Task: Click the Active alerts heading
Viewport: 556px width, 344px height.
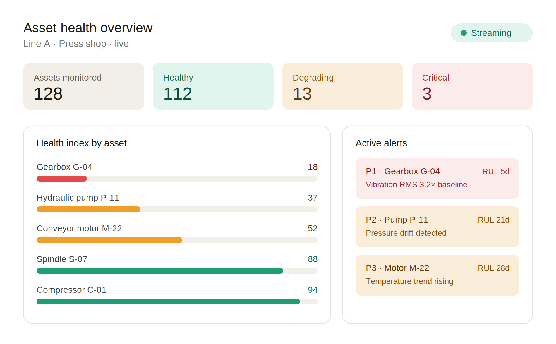Action: 381,143
